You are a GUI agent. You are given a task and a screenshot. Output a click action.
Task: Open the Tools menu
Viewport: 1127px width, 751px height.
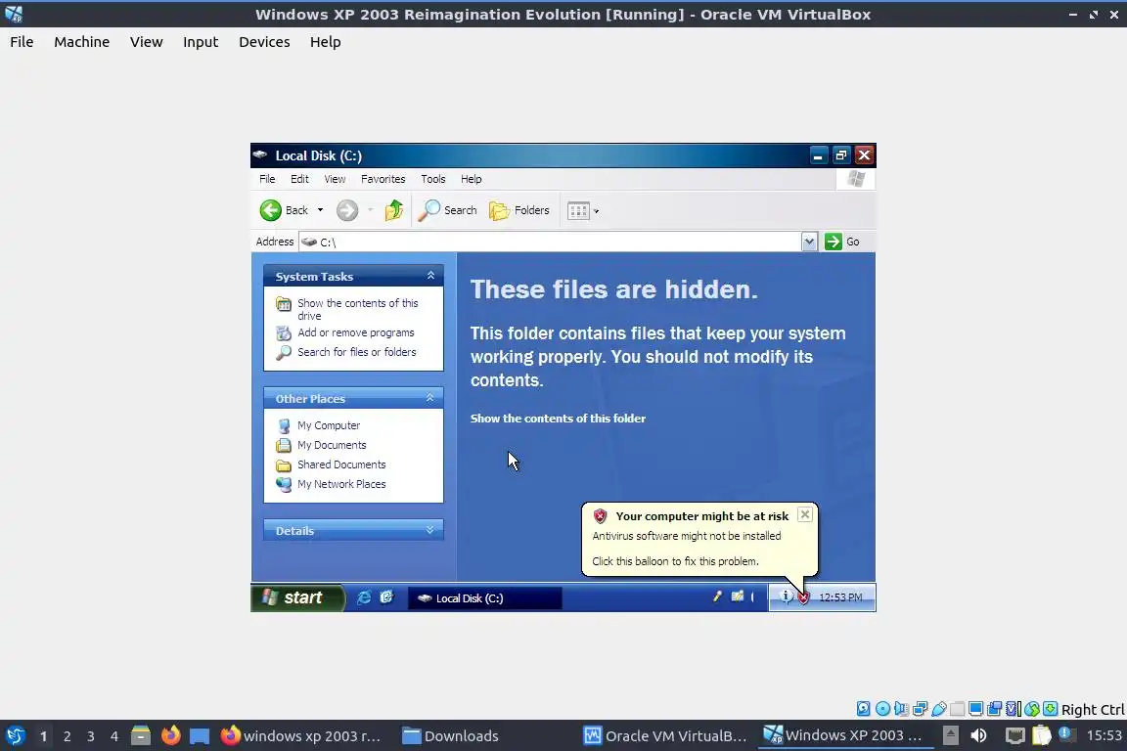pyautogui.click(x=433, y=179)
